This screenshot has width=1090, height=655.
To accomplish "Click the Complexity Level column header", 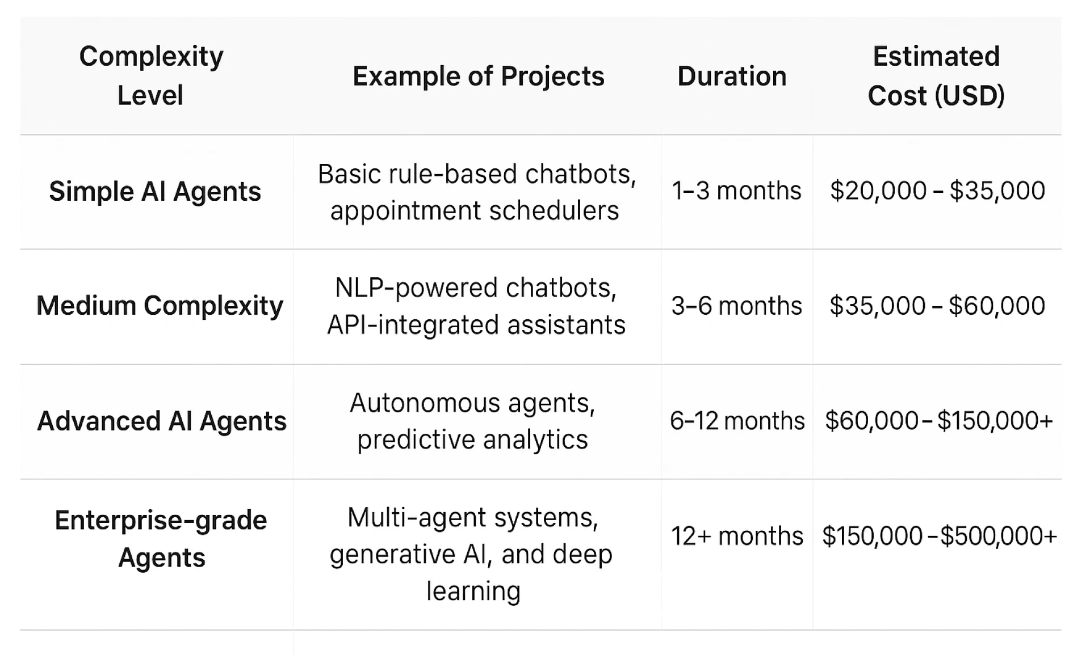I will (151, 75).
